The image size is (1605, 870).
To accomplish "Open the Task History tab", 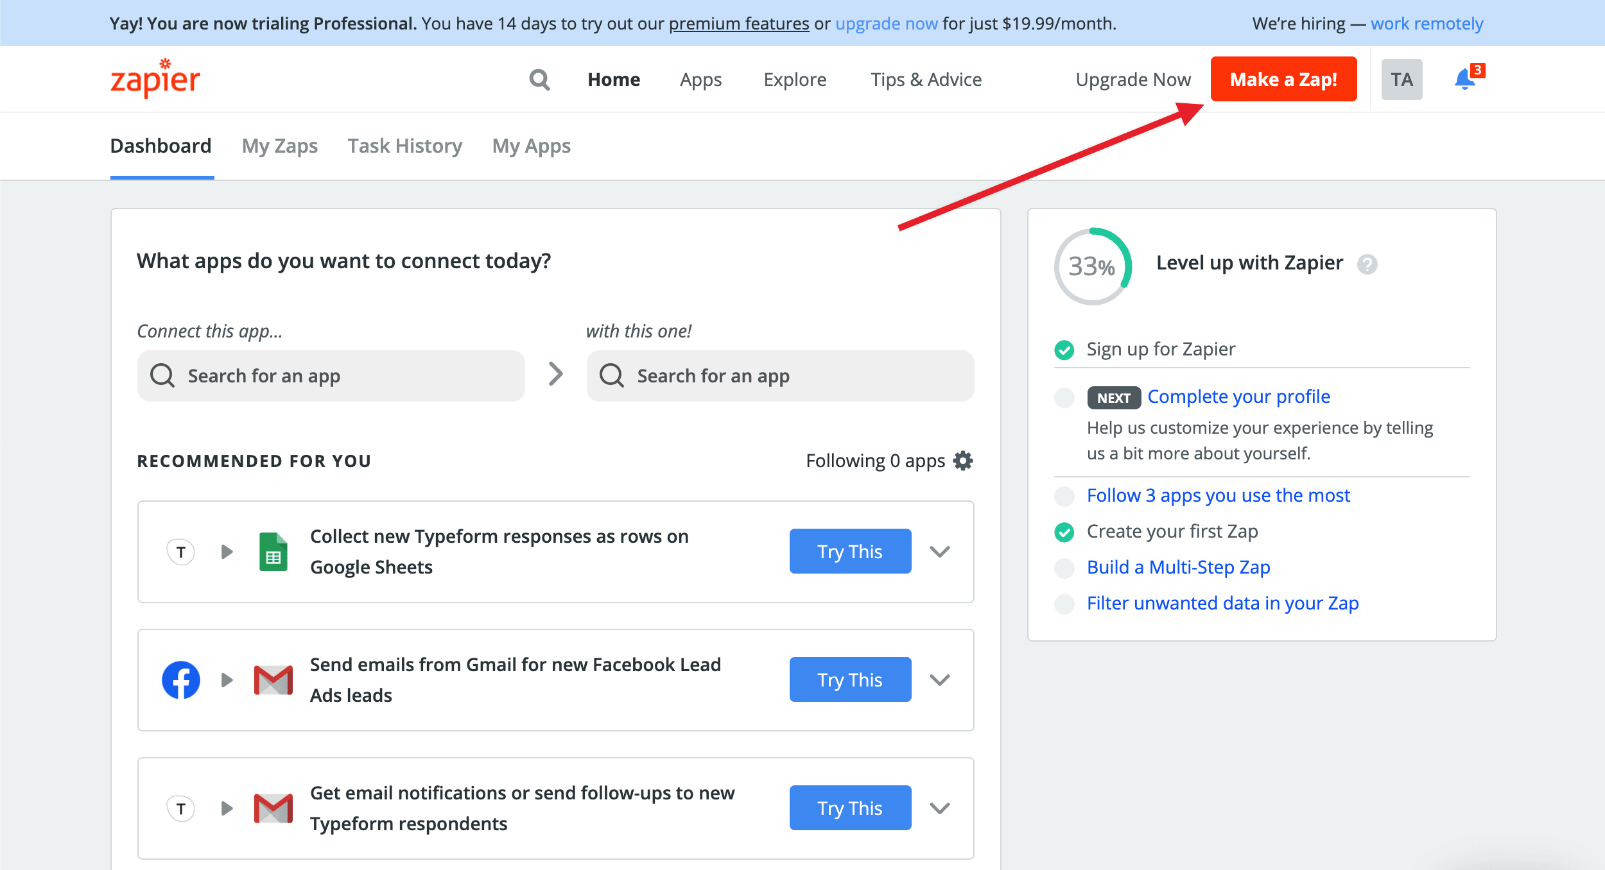I will 404,146.
